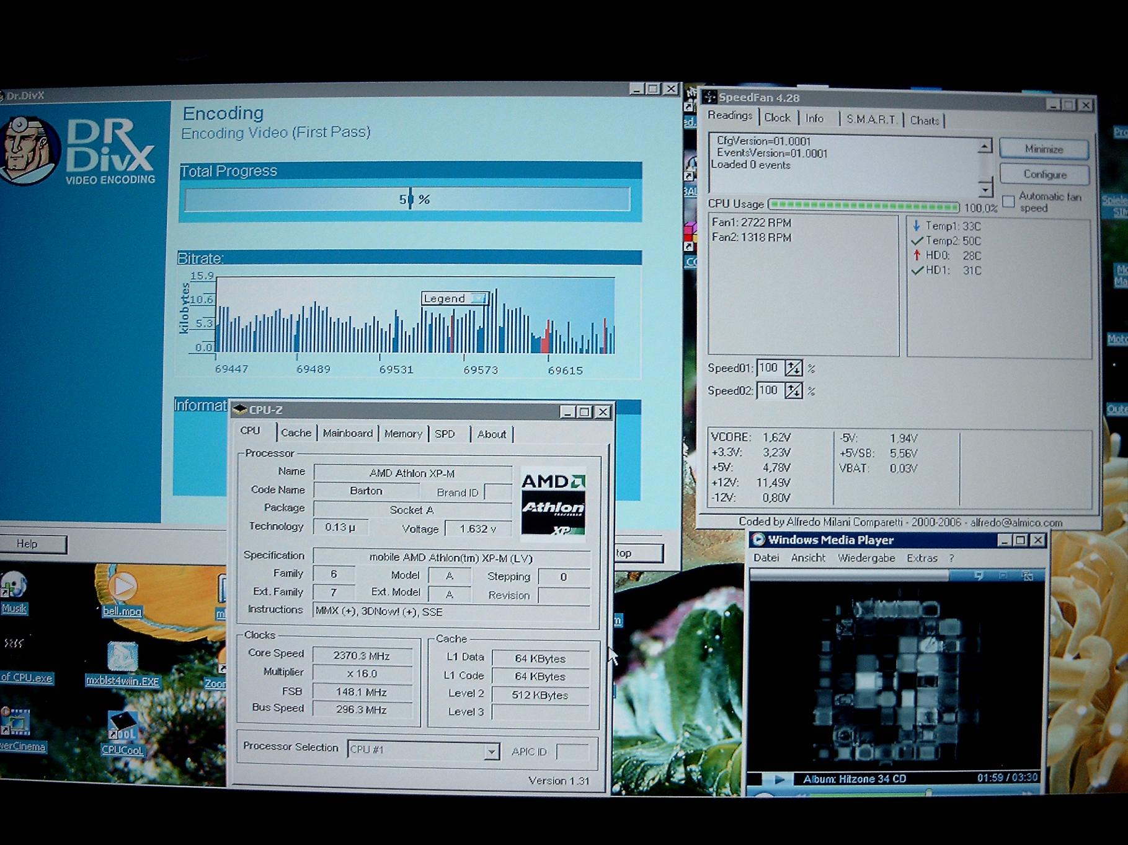
Task: Click the Speed01 value field
Action: 770,368
